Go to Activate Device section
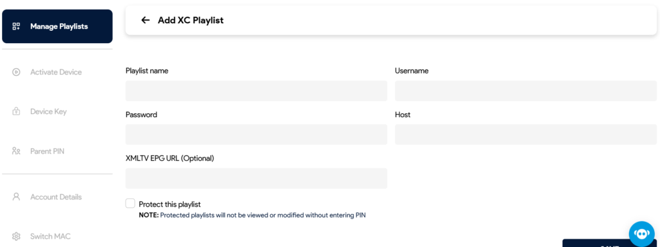The height and width of the screenshot is (247, 660). [57, 72]
